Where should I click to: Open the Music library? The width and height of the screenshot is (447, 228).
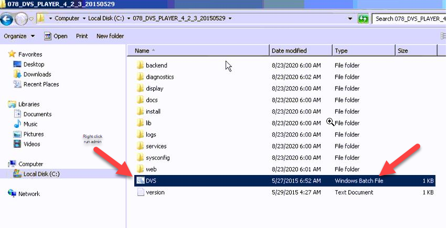tap(30, 124)
